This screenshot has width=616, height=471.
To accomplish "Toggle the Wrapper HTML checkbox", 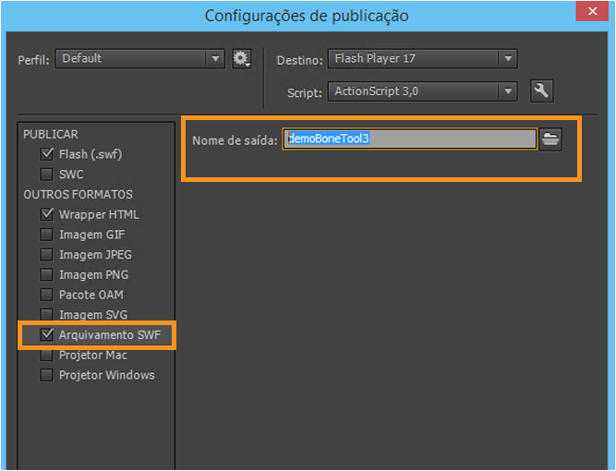I will 47,214.
